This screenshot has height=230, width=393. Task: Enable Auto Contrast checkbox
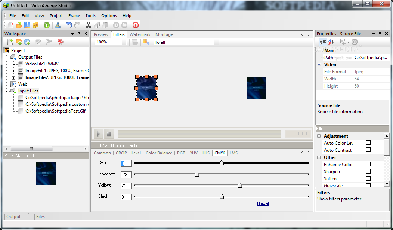tap(368, 150)
